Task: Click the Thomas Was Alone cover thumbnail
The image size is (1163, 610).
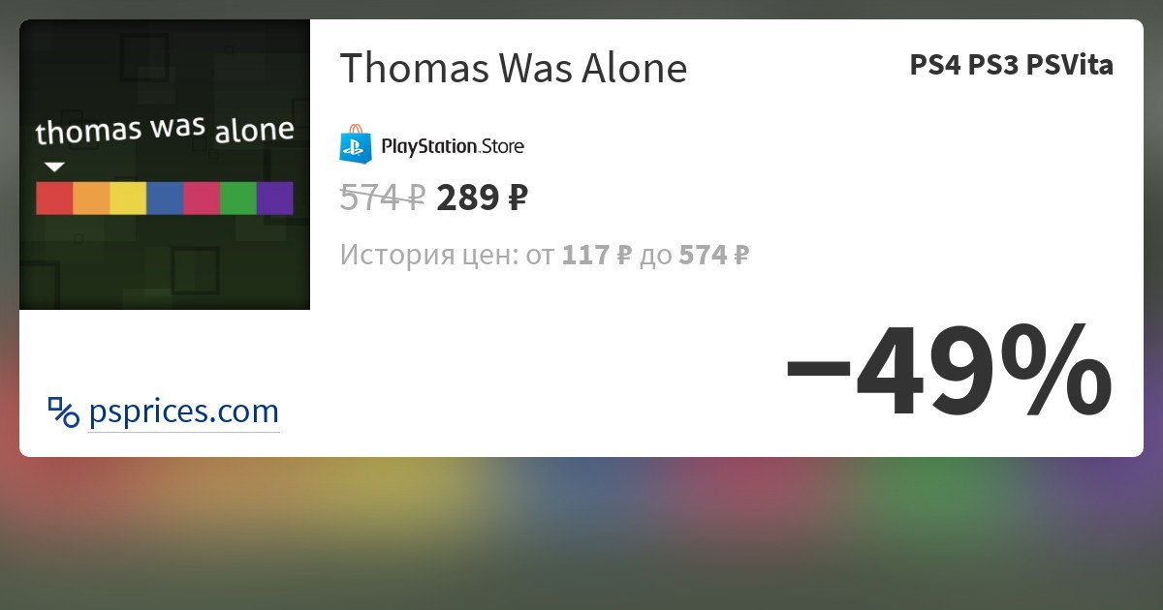Action: tap(165, 165)
